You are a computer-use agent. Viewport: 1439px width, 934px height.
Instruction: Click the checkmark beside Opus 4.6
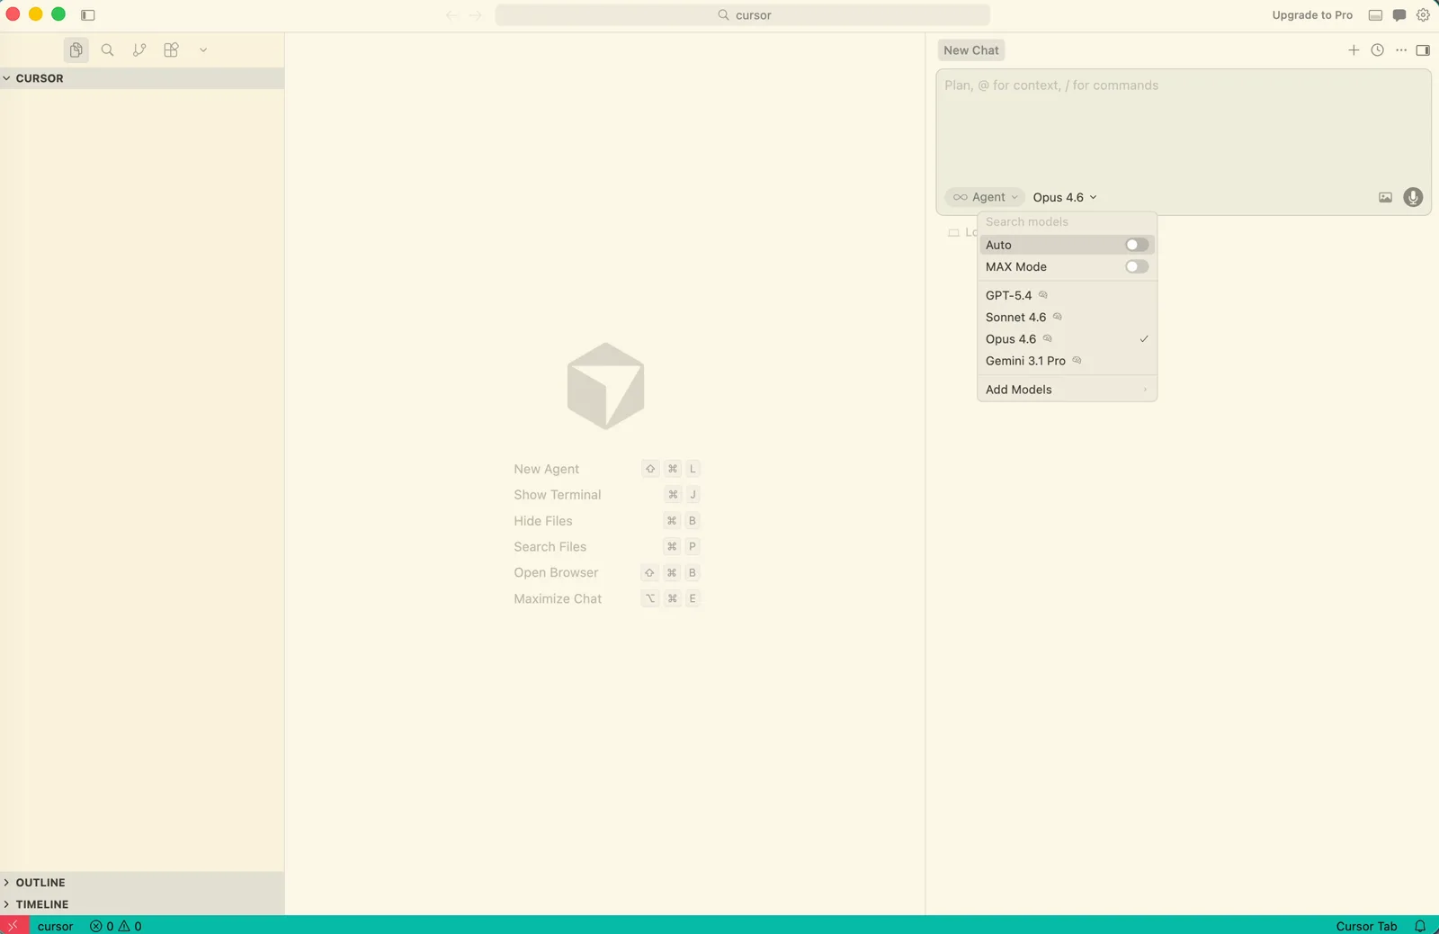click(1144, 339)
